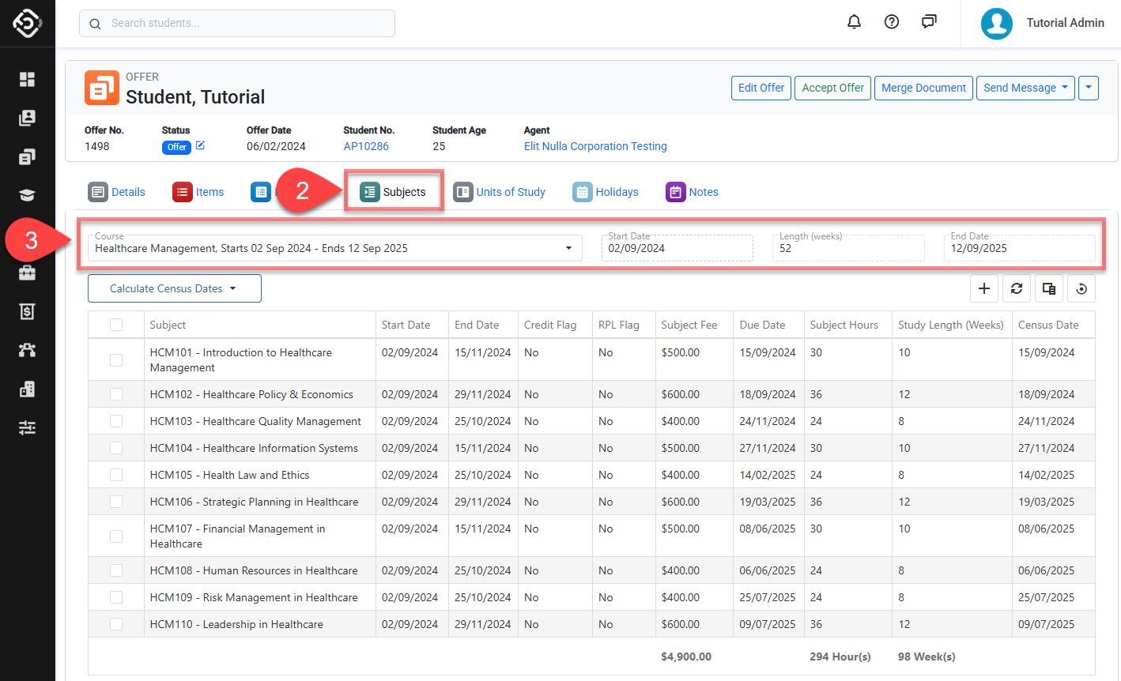Expand the Send Message dropdown
The image size is (1121, 681).
tap(1025, 88)
